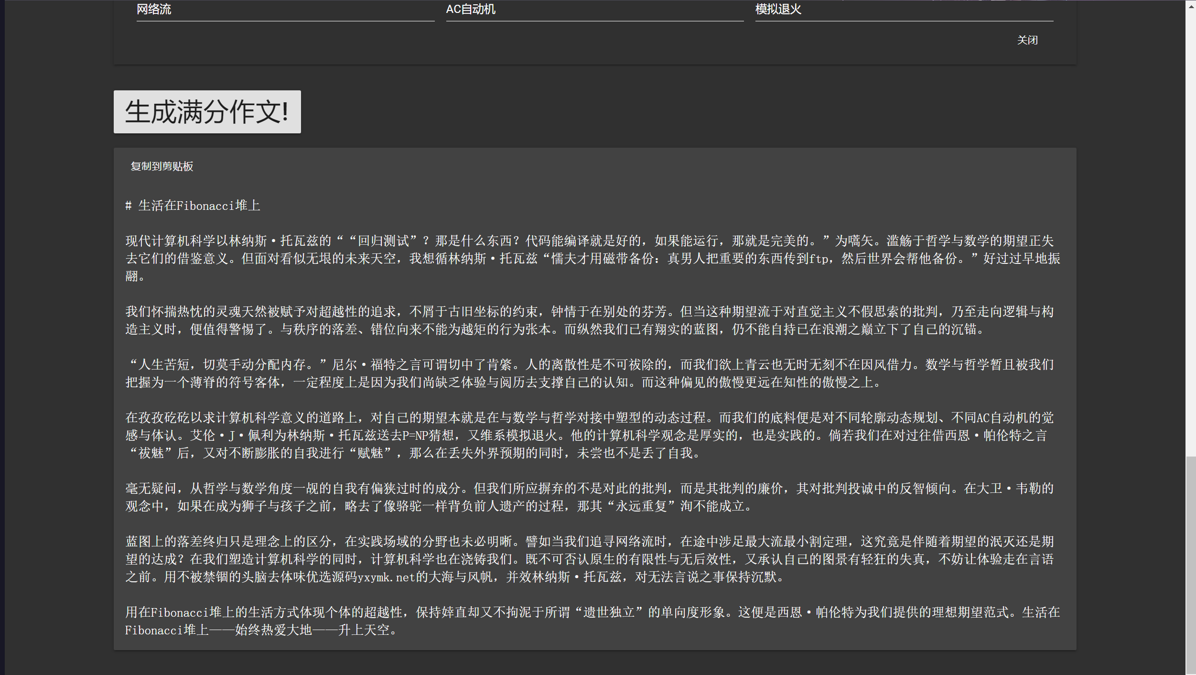Click the 关闭 button on the right
This screenshot has height=675, width=1196.
click(x=1028, y=40)
